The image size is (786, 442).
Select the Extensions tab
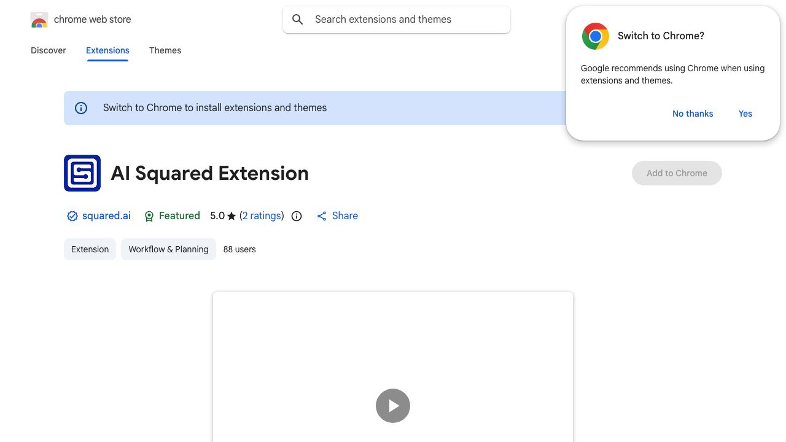[107, 50]
